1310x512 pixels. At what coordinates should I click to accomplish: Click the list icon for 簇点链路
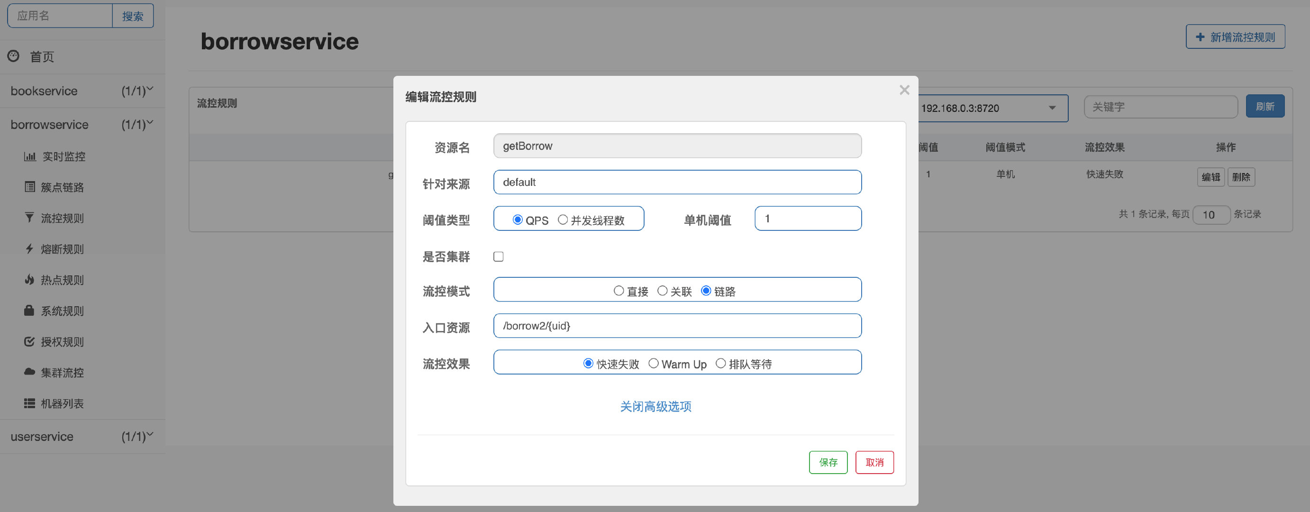pos(30,187)
